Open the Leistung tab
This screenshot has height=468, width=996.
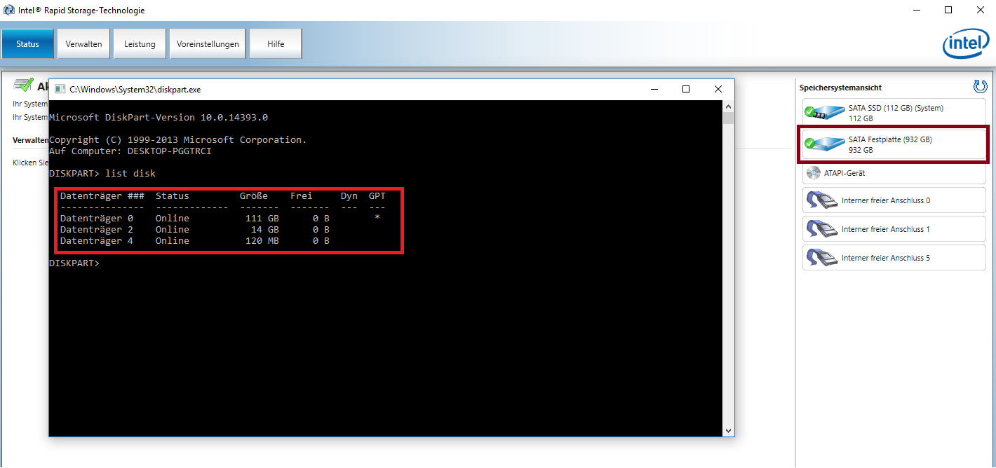(x=140, y=43)
